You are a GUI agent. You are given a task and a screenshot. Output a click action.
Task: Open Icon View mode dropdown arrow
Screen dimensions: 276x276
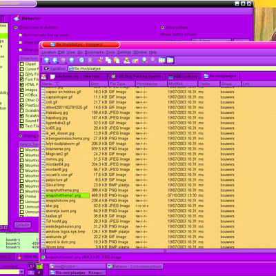click(165, 63)
